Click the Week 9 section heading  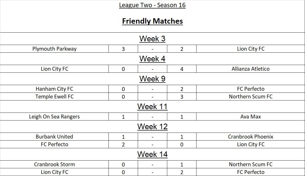click(x=152, y=79)
